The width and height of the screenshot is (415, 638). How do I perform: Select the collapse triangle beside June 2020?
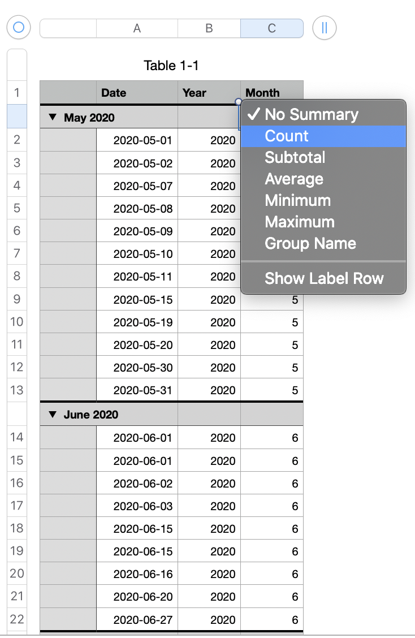coord(52,414)
